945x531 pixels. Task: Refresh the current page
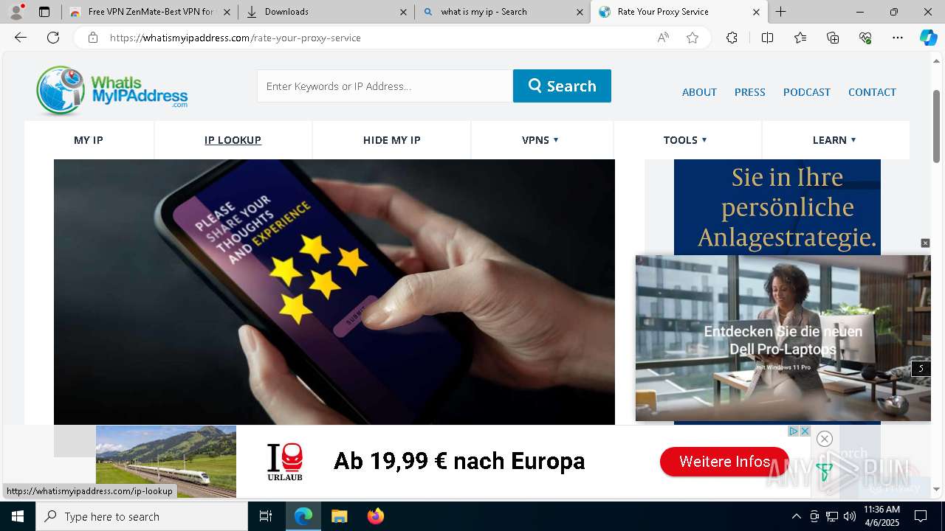pyautogui.click(x=53, y=38)
